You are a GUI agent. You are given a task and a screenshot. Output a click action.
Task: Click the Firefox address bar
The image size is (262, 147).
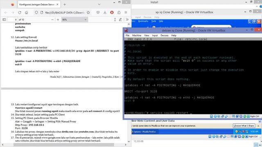(65, 13)
